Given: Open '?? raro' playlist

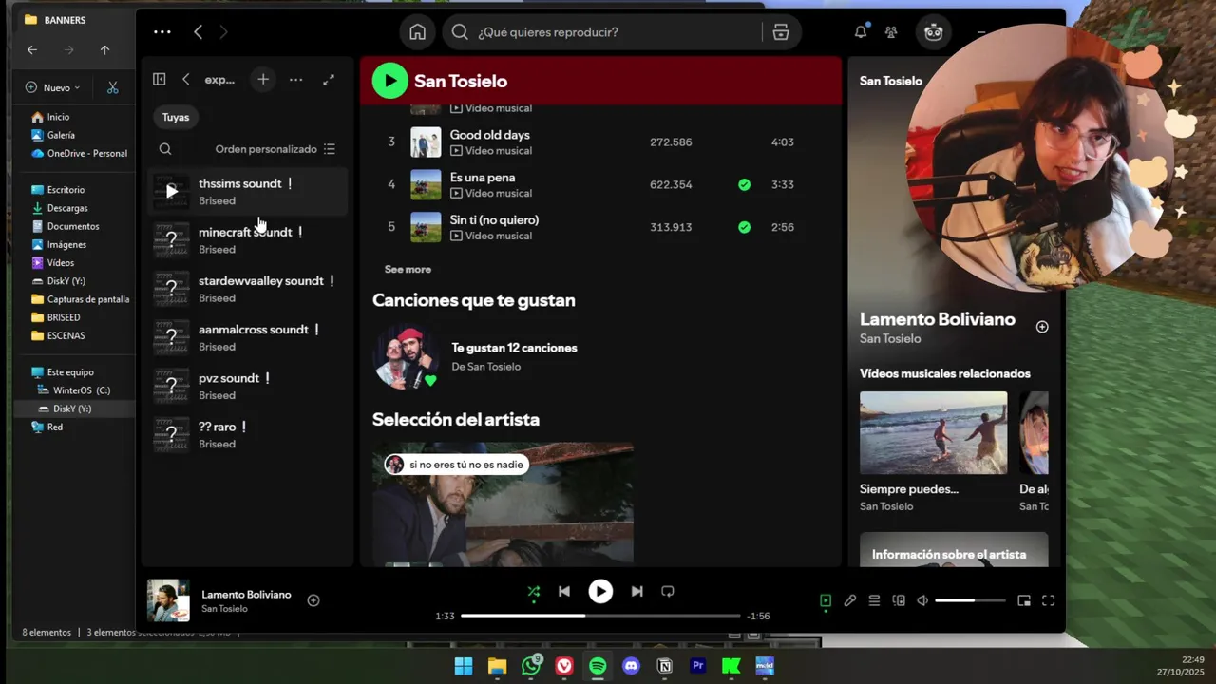Looking at the screenshot, I should click(x=248, y=434).
